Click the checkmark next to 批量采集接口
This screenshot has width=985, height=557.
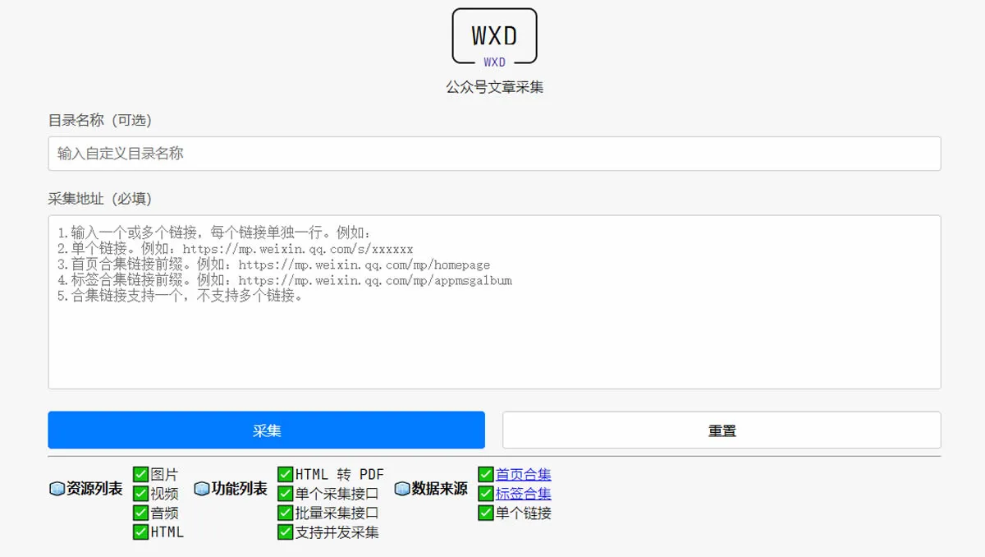coord(286,513)
